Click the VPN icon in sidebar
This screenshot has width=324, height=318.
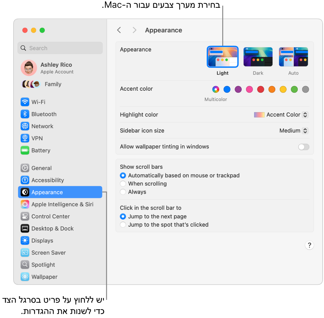click(x=25, y=138)
